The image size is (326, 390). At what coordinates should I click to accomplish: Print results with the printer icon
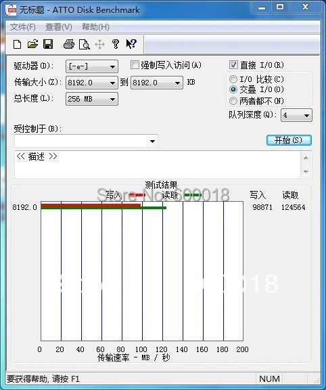(69, 44)
